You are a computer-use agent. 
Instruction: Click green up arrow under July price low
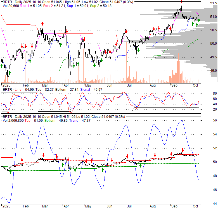coord(138,50)
